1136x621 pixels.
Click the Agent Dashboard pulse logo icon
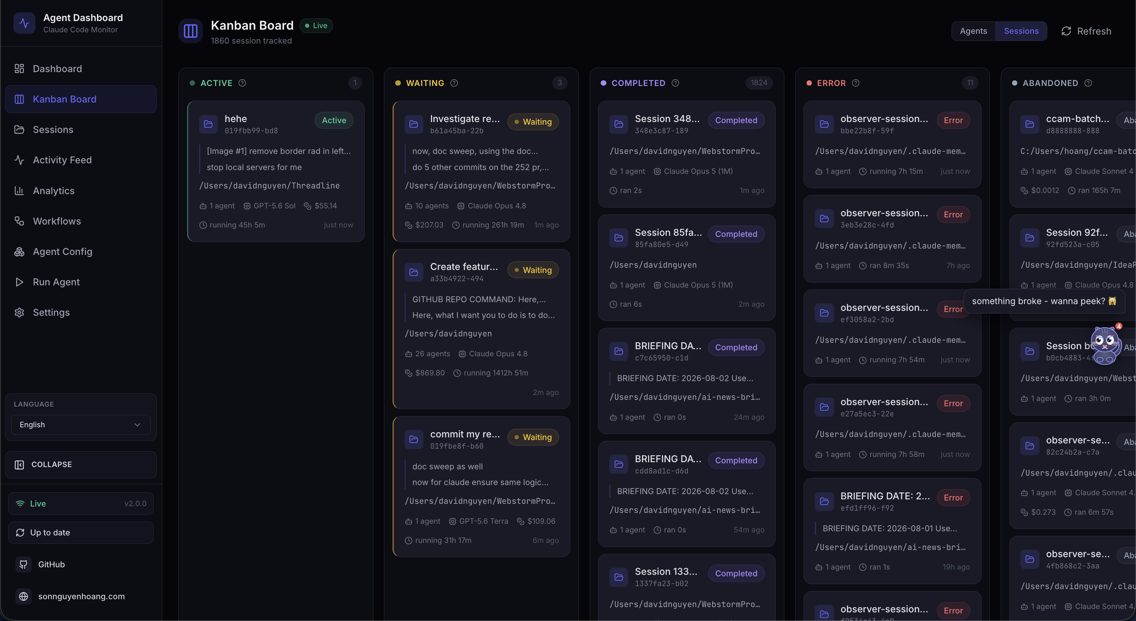pos(24,23)
